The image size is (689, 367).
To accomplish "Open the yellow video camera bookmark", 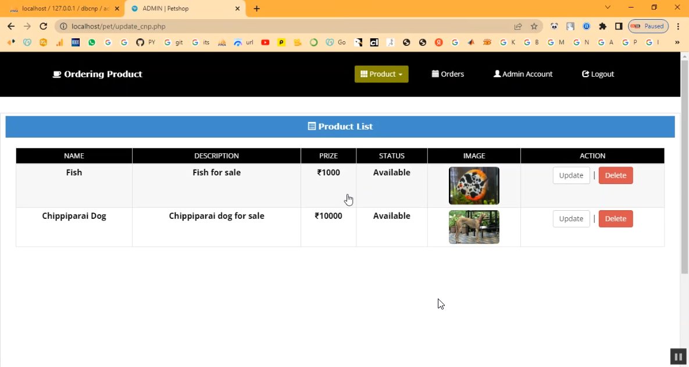I will coord(298,42).
